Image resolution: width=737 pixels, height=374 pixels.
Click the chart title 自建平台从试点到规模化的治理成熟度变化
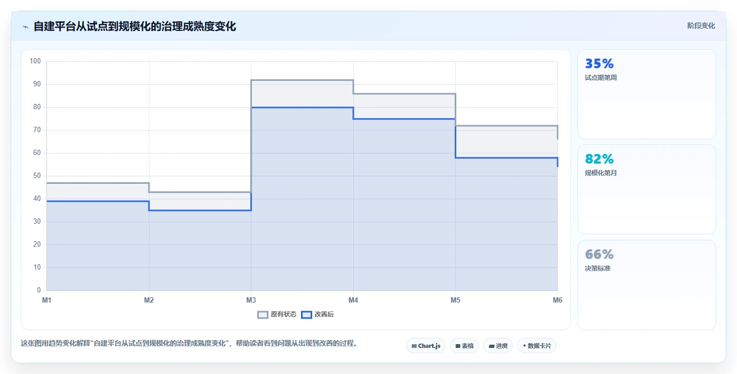134,26
